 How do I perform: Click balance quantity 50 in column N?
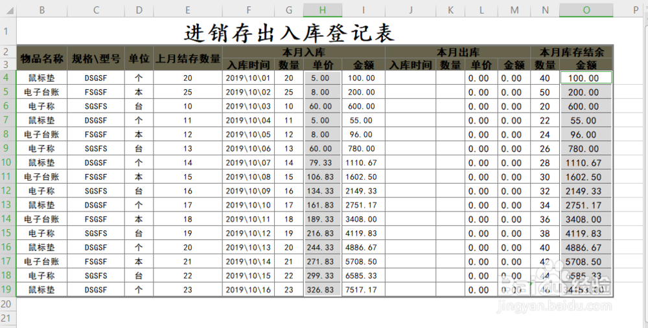pyautogui.click(x=545, y=92)
